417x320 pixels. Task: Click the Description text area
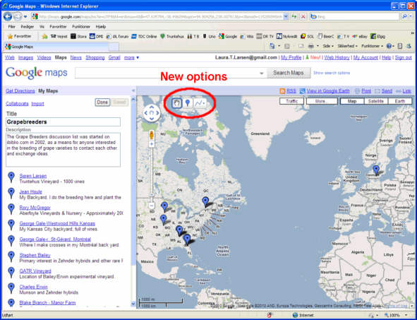(63, 150)
